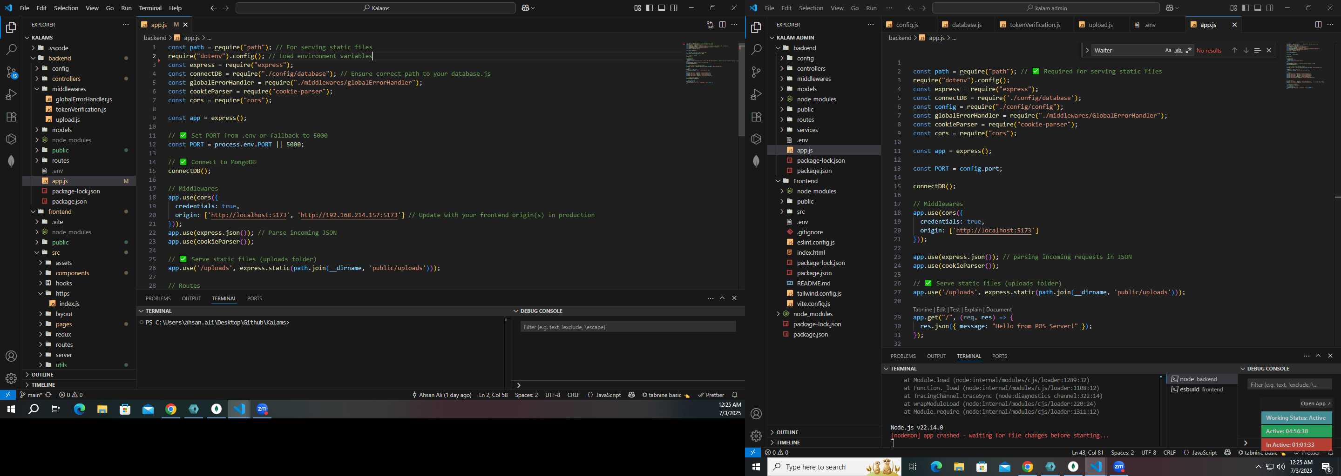Open Accounts menu in Kalams window

pyautogui.click(x=11, y=357)
